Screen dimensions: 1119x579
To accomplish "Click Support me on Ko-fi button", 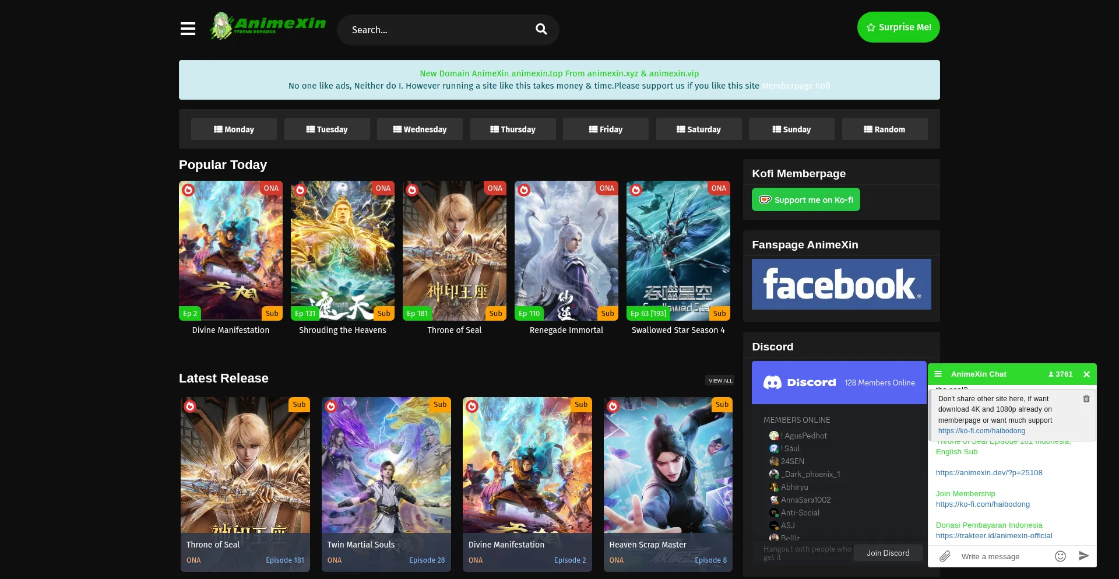I will 805,200.
